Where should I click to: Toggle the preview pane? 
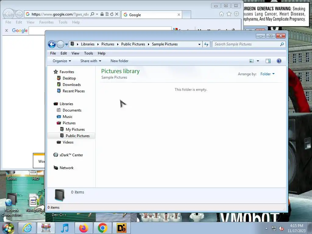tap(268, 61)
